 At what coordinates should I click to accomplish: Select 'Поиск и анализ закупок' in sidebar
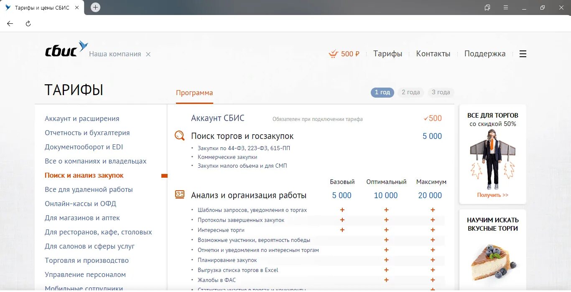click(84, 176)
